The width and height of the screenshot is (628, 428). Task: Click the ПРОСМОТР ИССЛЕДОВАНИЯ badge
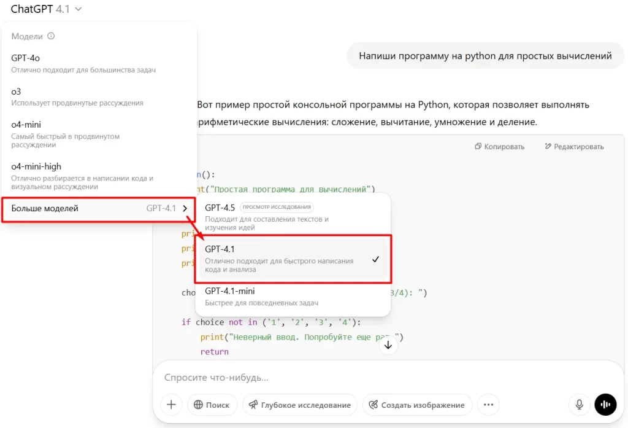(277, 207)
